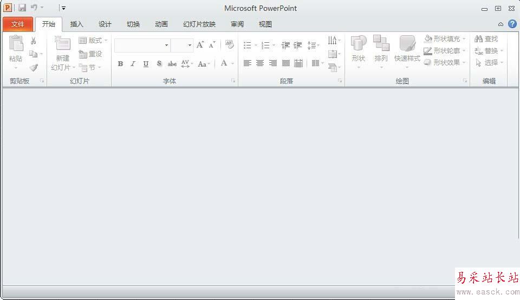Click the Reset (重设) button

point(90,54)
